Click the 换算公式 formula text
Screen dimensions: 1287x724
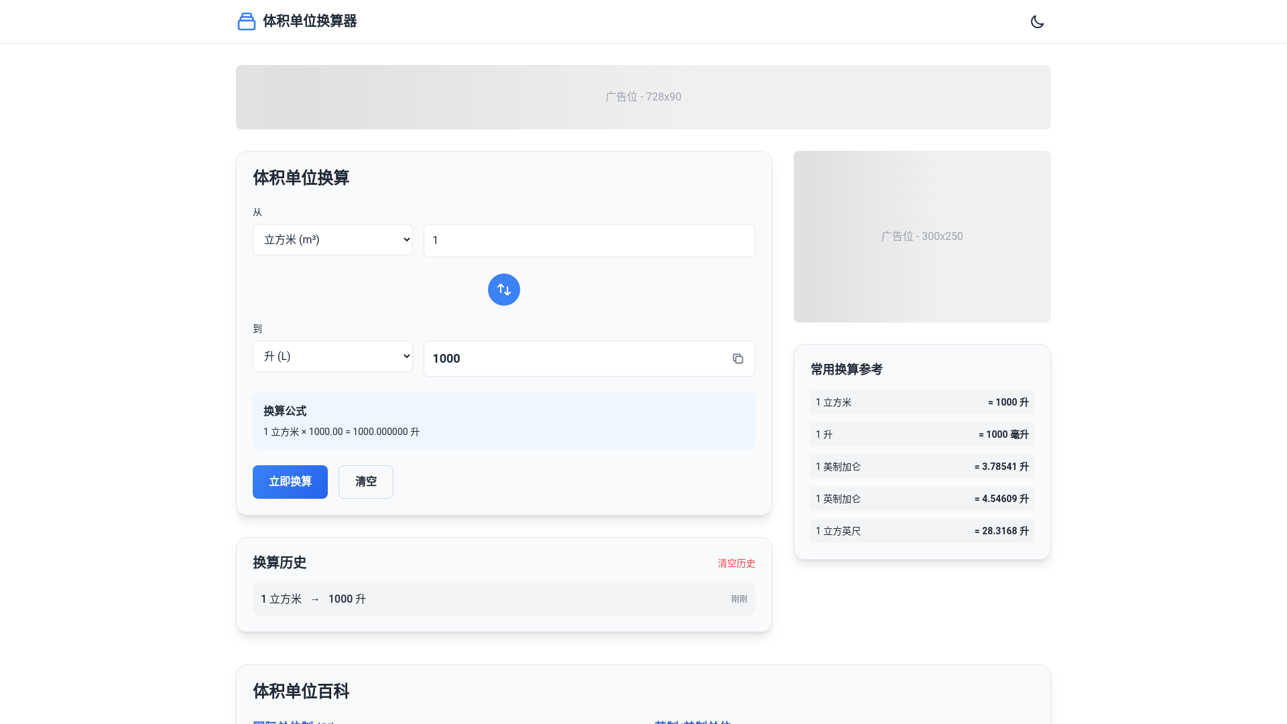click(341, 432)
